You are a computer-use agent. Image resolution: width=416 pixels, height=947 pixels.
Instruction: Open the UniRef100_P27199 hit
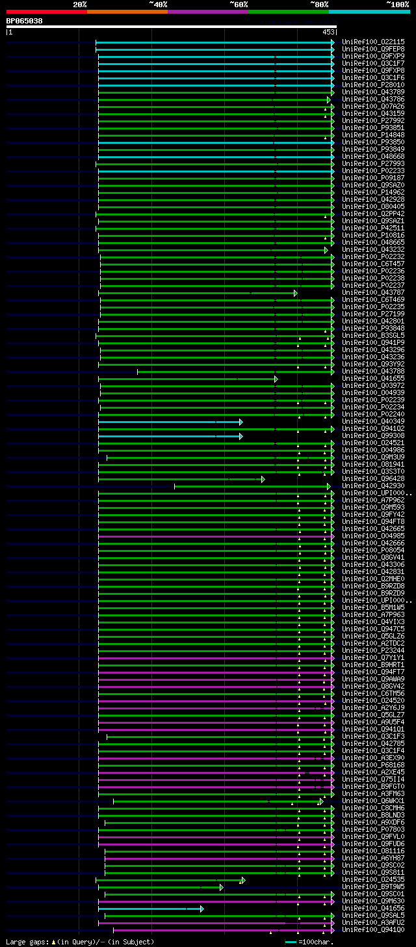tap(373, 314)
